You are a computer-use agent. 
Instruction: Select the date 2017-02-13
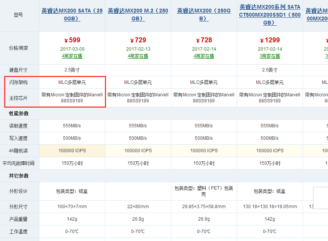pyautogui.click(x=138, y=49)
